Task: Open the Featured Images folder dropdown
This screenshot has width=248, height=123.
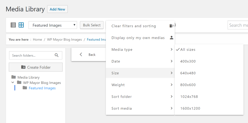Action: [53, 25]
